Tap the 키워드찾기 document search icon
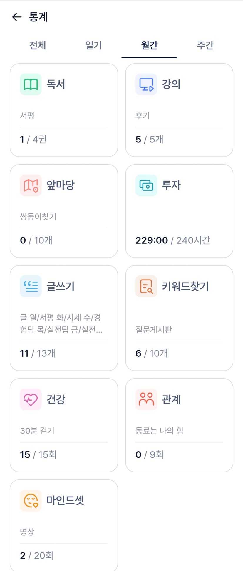 [146, 286]
